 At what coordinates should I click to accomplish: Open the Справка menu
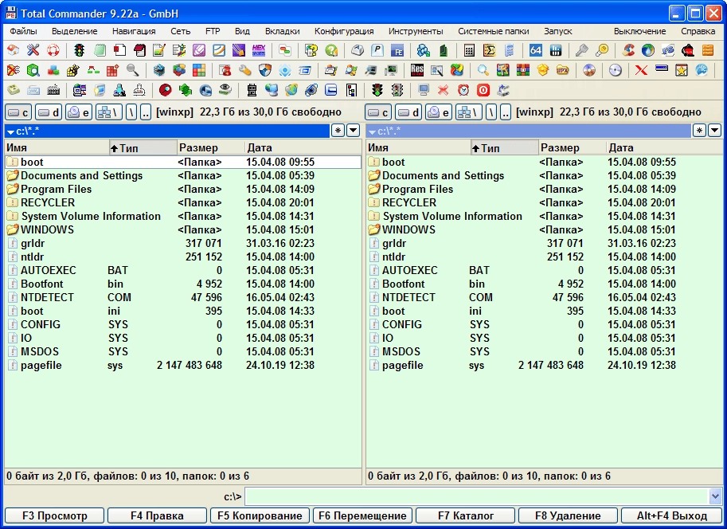coord(698,31)
